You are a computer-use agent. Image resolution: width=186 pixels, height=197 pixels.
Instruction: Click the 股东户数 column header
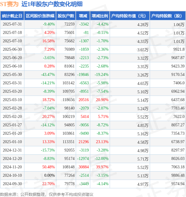[66, 16]
